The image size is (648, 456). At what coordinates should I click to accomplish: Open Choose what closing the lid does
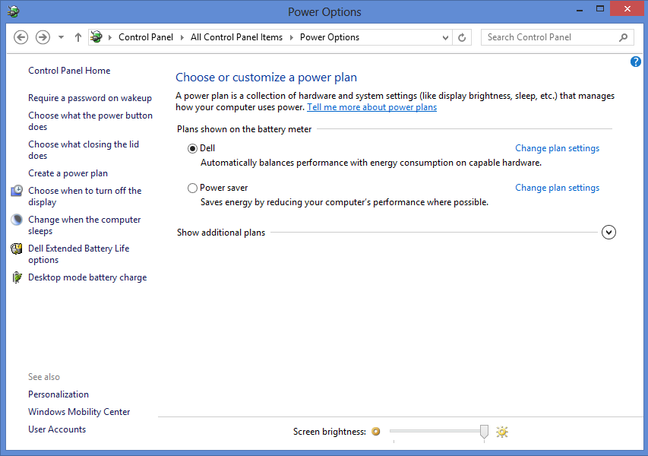[84, 150]
